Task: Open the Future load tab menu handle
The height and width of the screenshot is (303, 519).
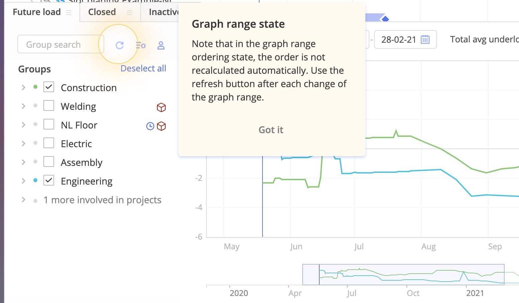Action: point(69,13)
